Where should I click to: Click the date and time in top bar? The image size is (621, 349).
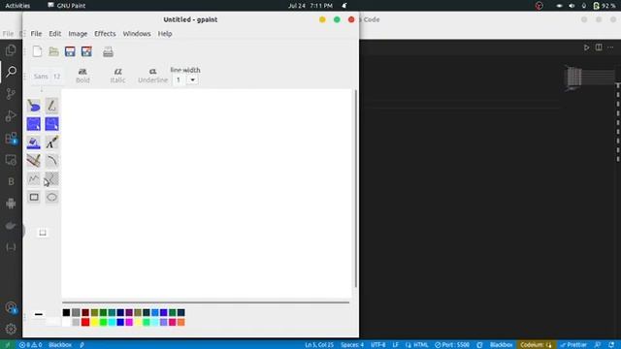coord(310,6)
